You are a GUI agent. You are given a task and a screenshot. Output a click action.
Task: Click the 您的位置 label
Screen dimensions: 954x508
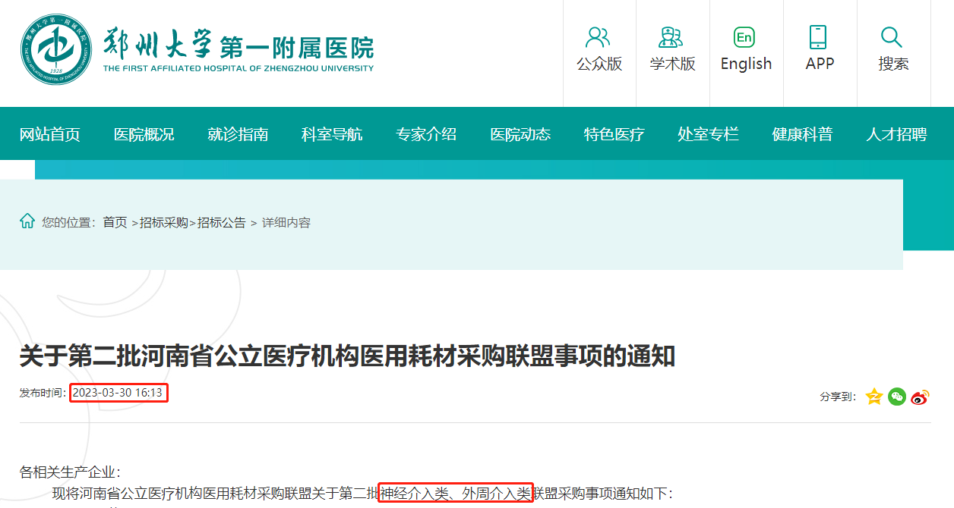coord(69,222)
